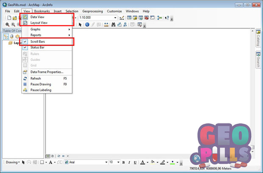Open the Drawing dropdown menu
This screenshot has width=263, height=173.
point(13,162)
